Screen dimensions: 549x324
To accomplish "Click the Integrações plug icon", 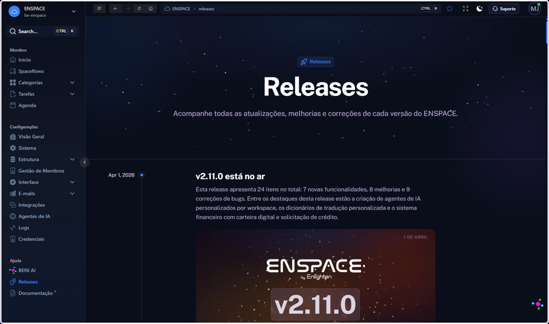I will coord(13,205).
